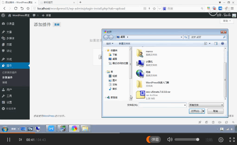Viewport: 237px width, 145px height.
Task: Refresh the folder view in dialog
Action: 186,37
